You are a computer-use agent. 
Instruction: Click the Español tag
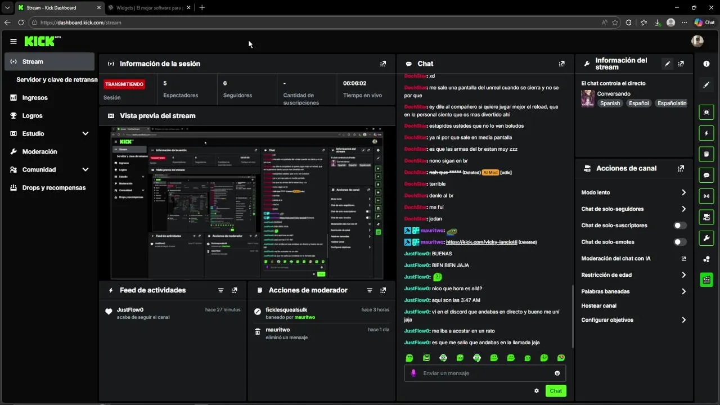tap(639, 103)
